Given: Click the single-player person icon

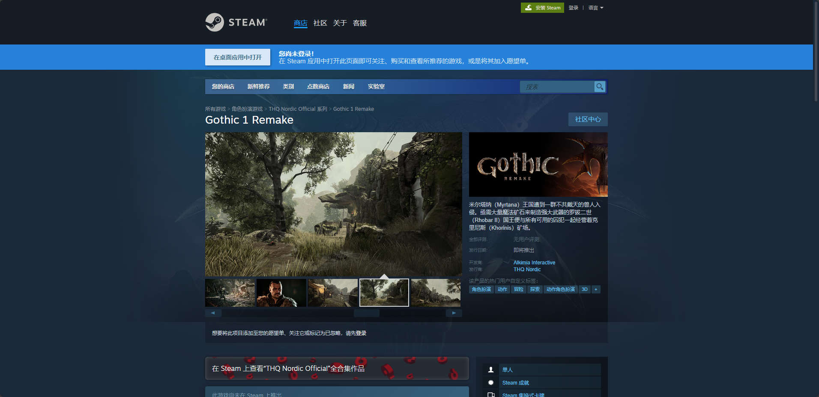Looking at the screenshot, I should click(x=491, y=370).
